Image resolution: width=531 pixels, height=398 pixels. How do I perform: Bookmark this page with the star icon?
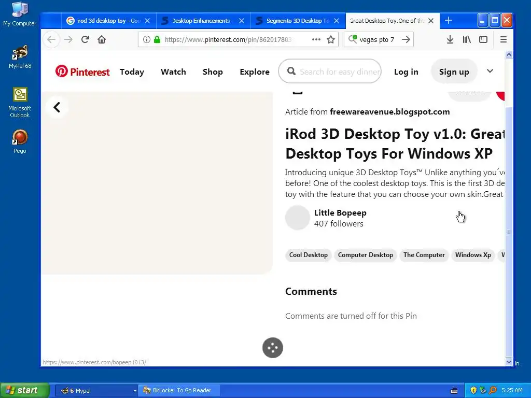click(331, 39)
